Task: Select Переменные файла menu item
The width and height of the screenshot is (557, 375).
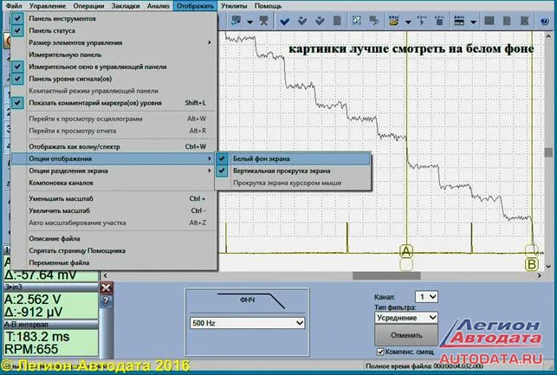Action: tap(113, 262)
